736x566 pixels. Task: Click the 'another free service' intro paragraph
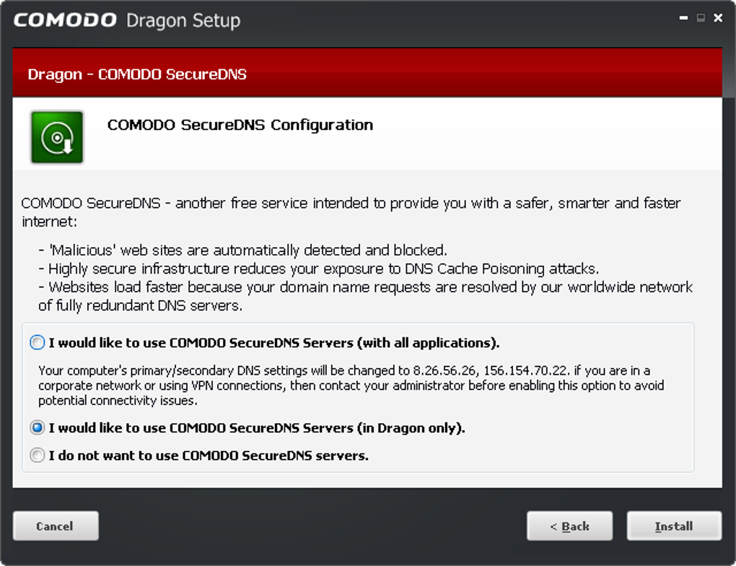pos(351,204)
